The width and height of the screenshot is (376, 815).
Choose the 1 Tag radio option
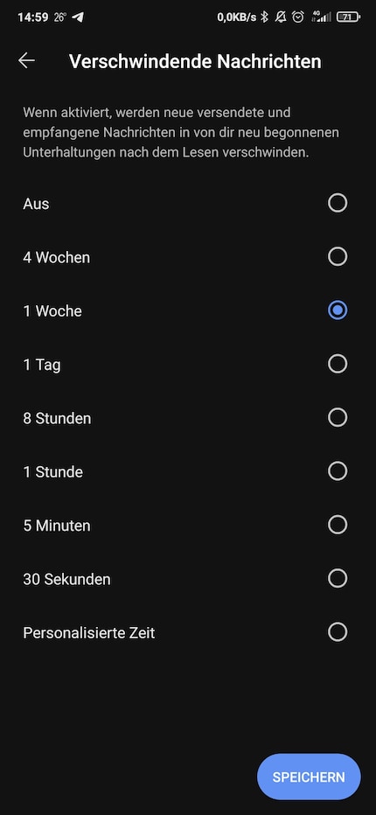pyautogui.click(x=338, y=364)
